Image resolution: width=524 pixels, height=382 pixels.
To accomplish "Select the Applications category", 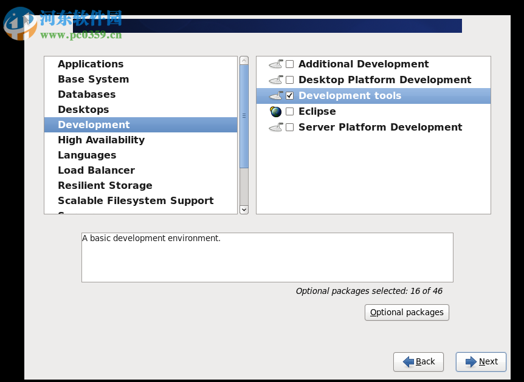I will point(90,64).
